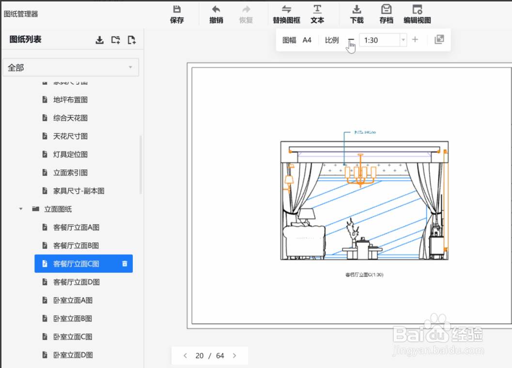This screenshot has height=368, width=512.
Task: Select the 替换图框 replace frame tool
Action: coord(286,13)
